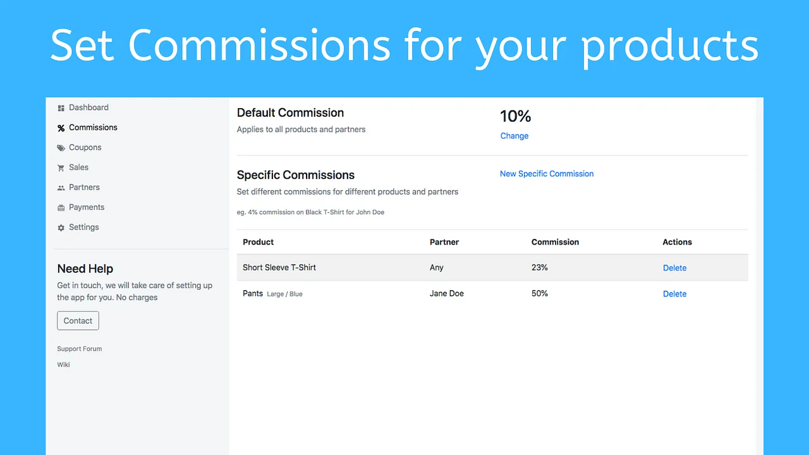Image resolution: width=809 pixels, height=455 pixels.
Task: Open the Sales page
Action: tap(78, 167)
